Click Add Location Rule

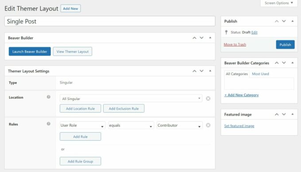coord(80,108)
